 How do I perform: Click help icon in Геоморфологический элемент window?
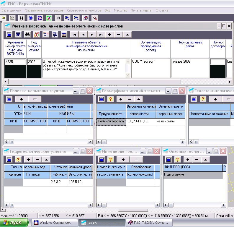pos(110,99)
